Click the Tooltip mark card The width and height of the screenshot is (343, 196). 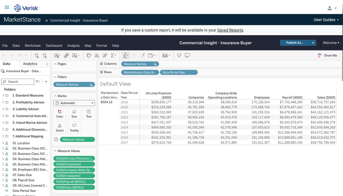tap(74, 128)
